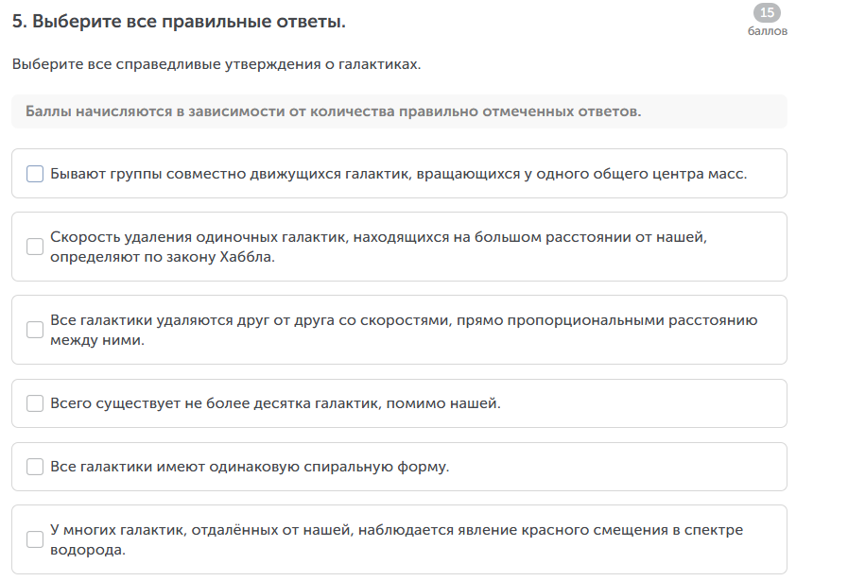Click the 'баллов' label under the badge
The width and height of the screenshot is (848, 581).
pos(767,31)
